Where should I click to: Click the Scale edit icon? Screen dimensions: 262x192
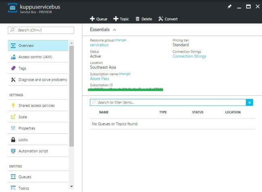[x=13, y=117]
